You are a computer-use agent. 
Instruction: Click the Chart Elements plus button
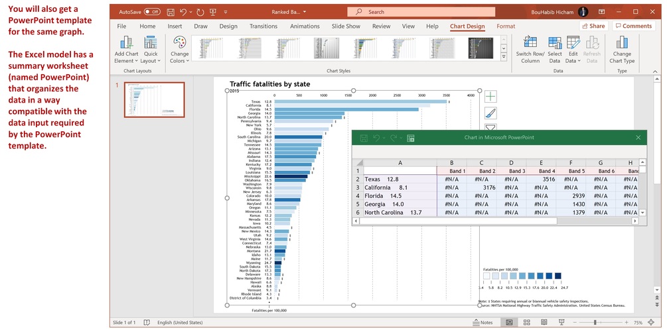click(490, 97)
